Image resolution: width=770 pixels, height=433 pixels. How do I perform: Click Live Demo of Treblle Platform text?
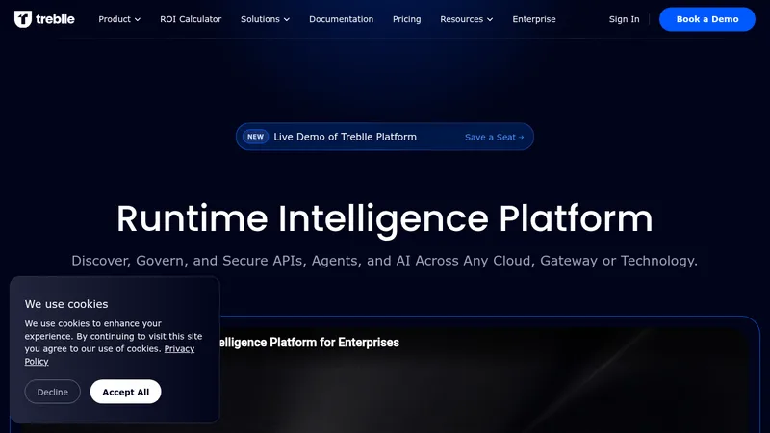point(345,137)
